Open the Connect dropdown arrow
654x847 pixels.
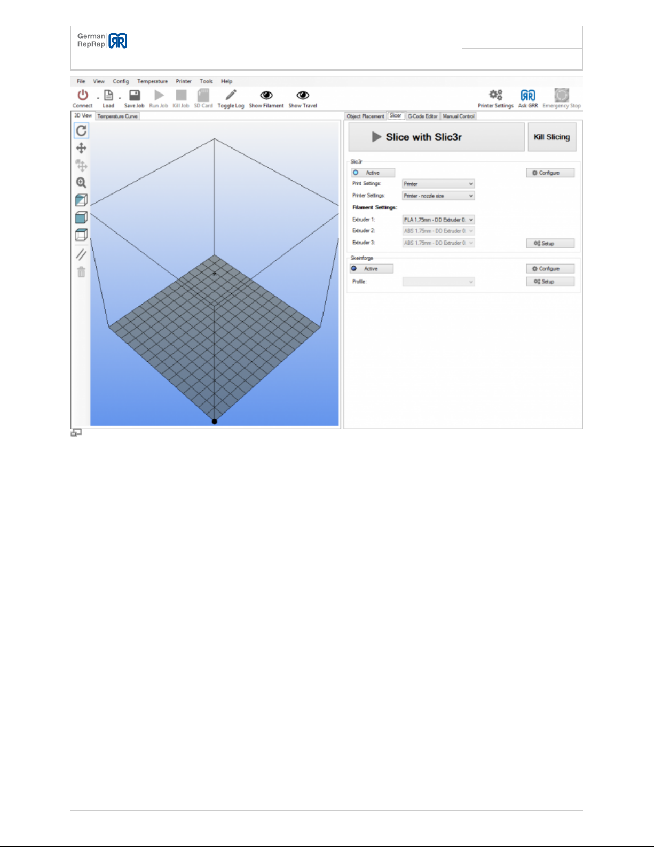click(x=98, y=98)
